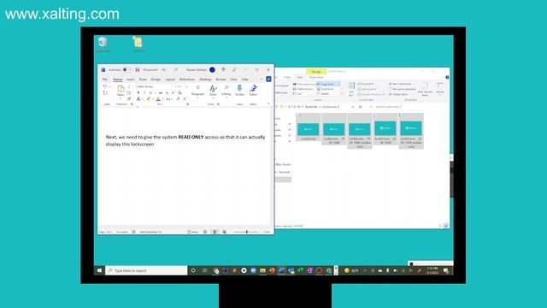Click the Save icon in Word title bar
Screen dimensions: 547x308
point(138,70)
